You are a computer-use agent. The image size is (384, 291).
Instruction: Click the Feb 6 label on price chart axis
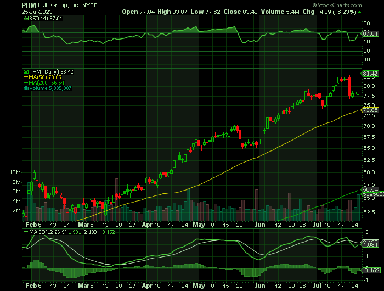(x=34, y=225)
